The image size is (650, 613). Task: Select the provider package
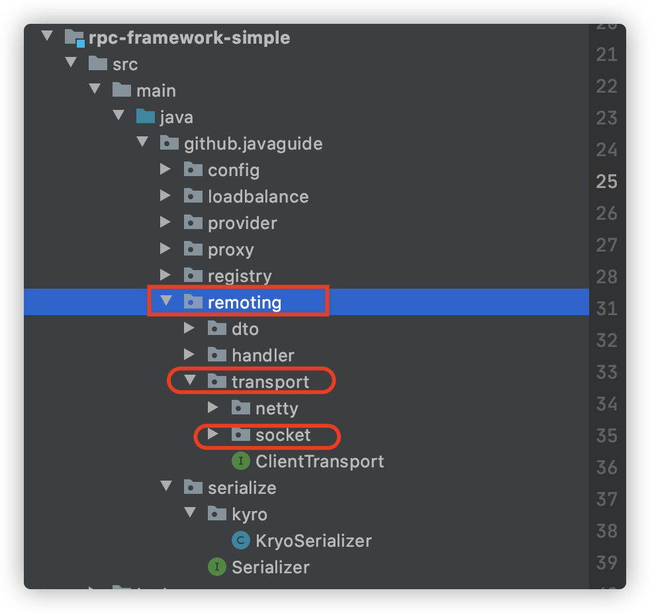tap(242, 223)
